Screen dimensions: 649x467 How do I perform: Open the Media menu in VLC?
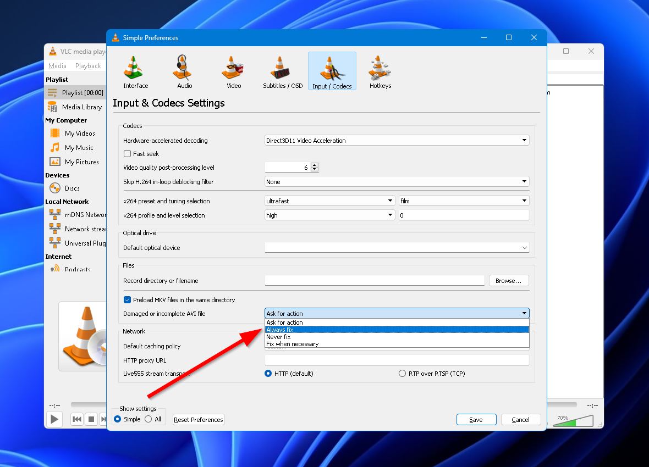click(x=57, y=66)
